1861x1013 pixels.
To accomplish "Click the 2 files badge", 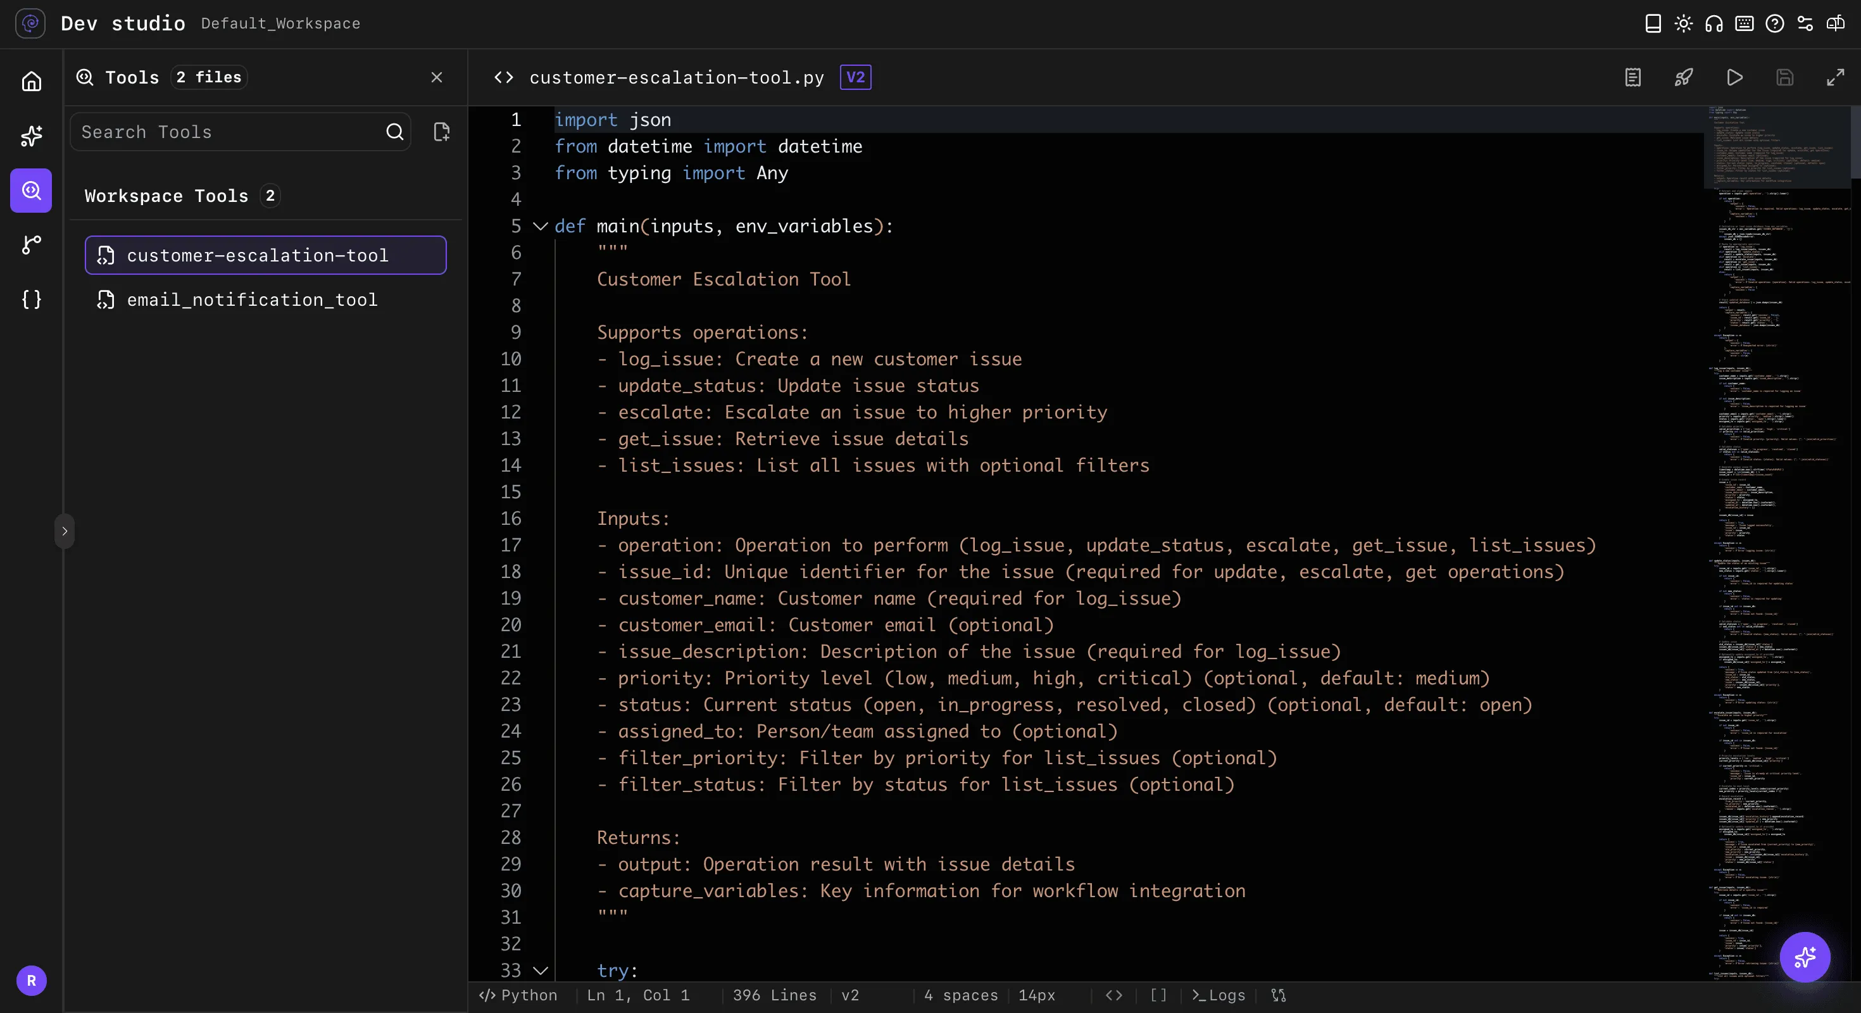I will pyautogui.click(x=209, y=77).
